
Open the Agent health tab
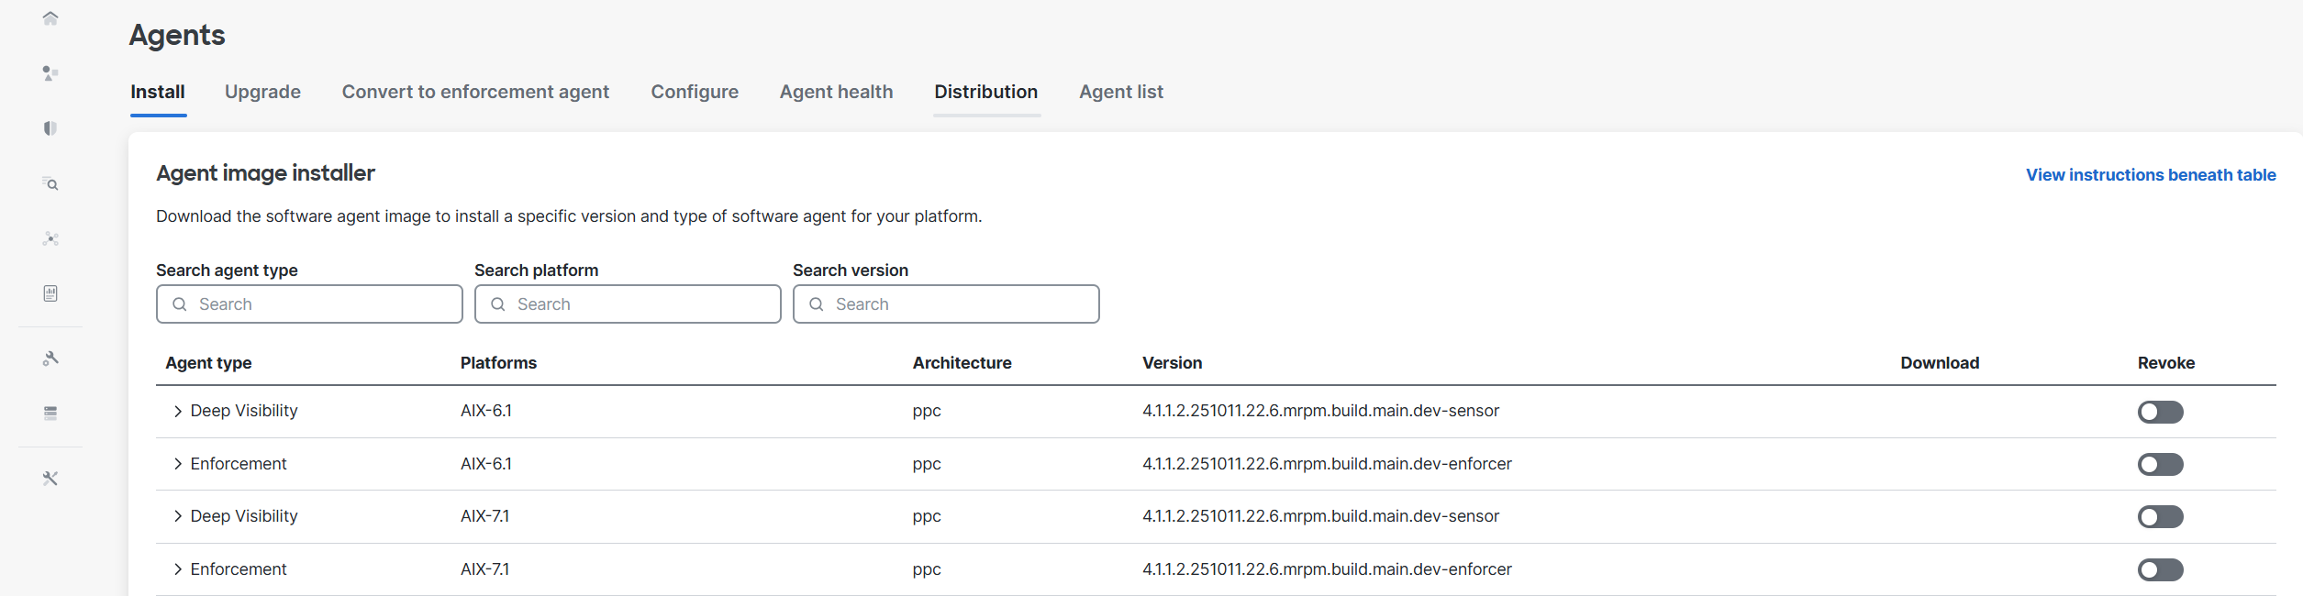tap(836, 92)
